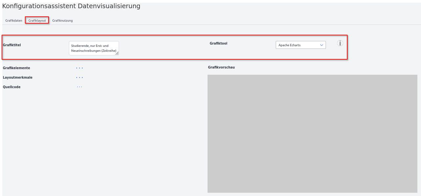Click the Grafikvorschau heading
This screenshot has height=196, width=421.
click(221, 68)
